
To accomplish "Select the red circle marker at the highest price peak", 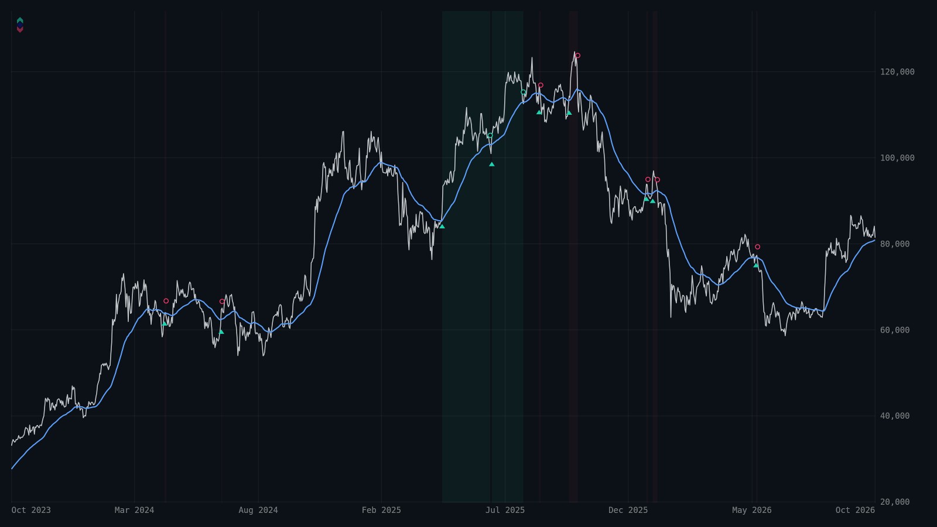I will coord(577,56).
